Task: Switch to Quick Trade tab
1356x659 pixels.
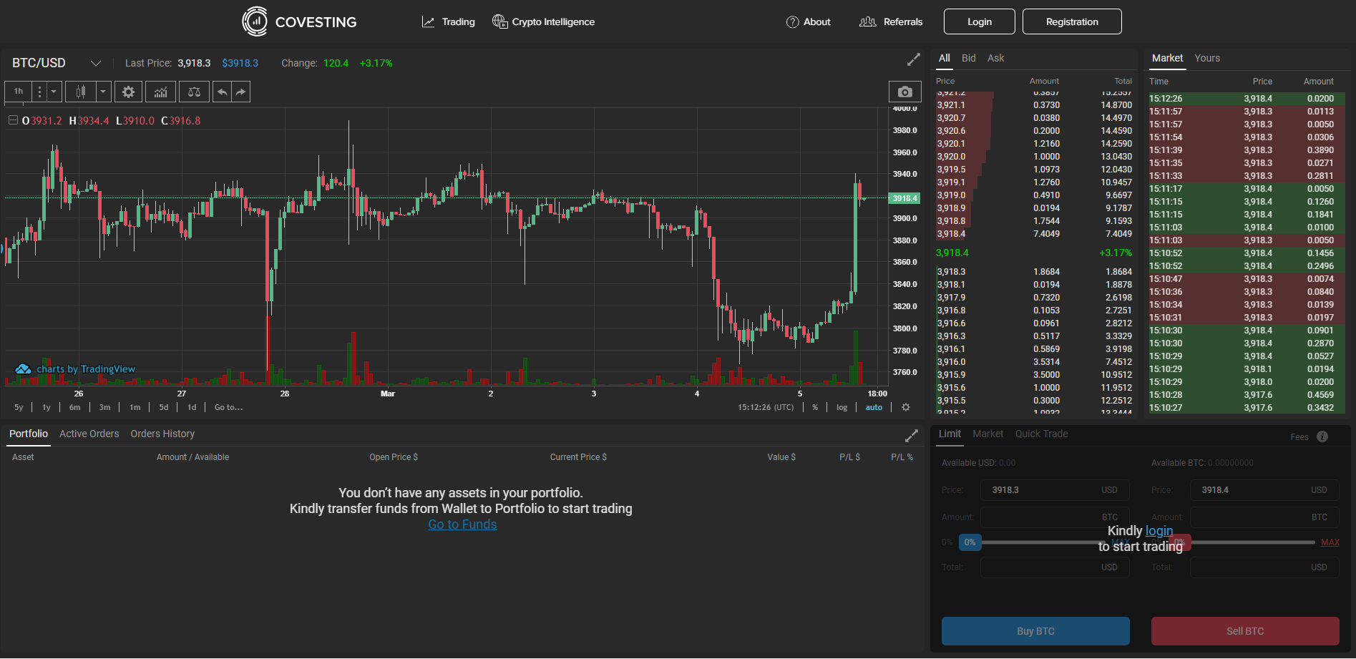Action: point(1042,434)
